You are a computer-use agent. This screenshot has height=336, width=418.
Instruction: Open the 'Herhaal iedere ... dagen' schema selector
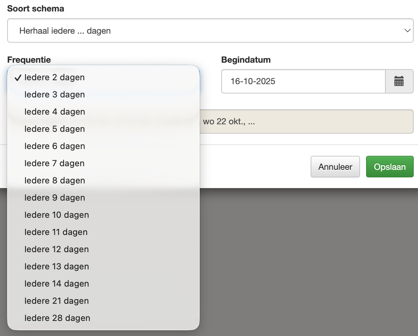coord(210,30)
